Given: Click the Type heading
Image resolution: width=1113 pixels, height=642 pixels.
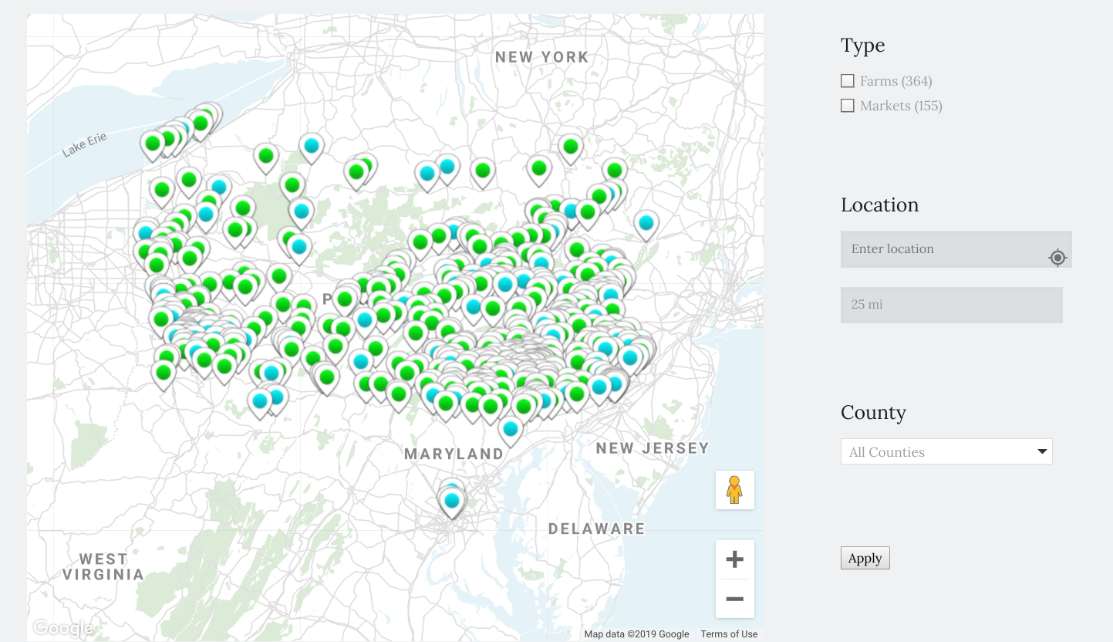Looking at the screenshot, I should [862, 46].
